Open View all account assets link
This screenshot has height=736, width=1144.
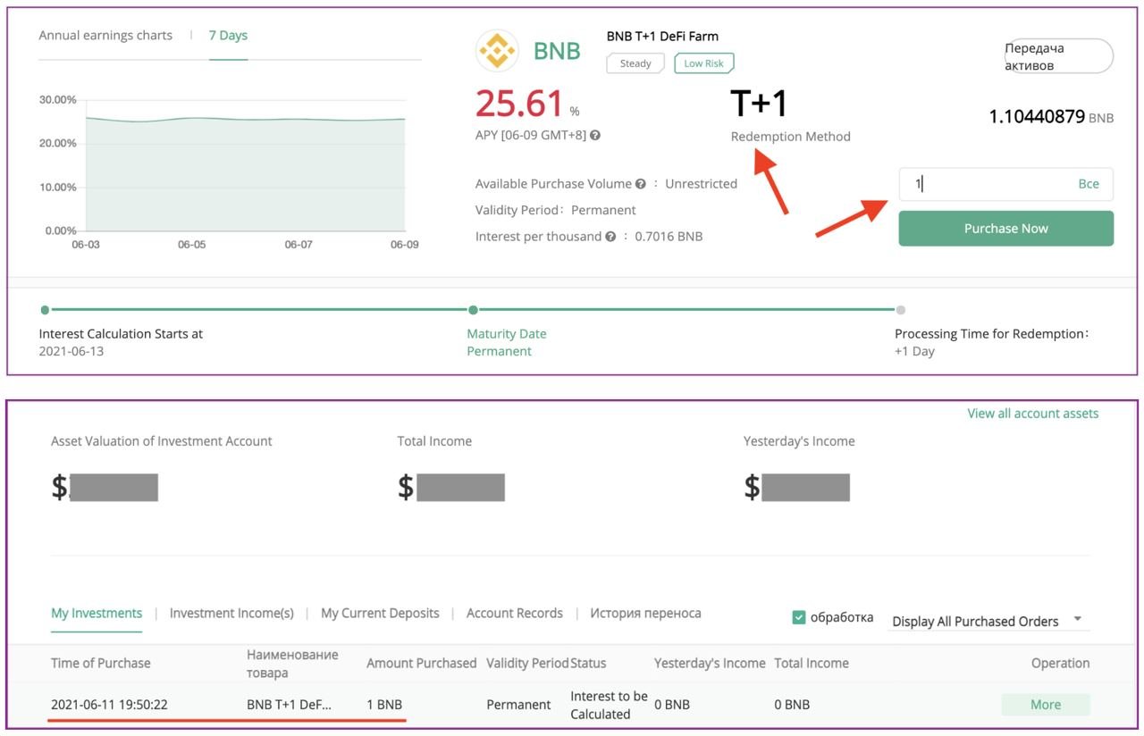1032,414
